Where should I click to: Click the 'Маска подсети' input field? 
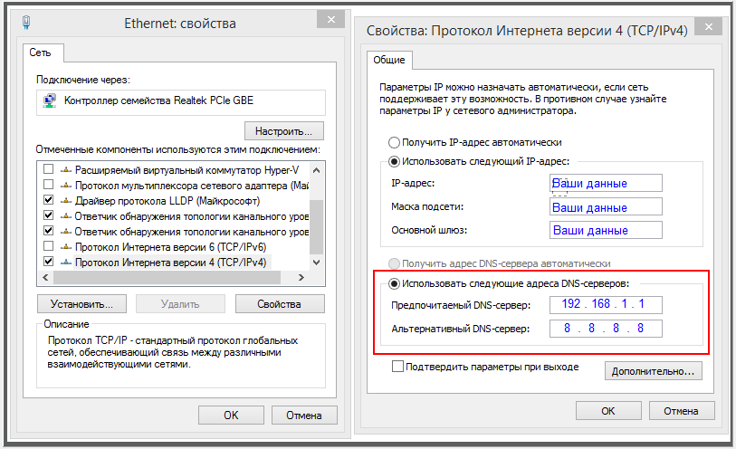point(606,206)
